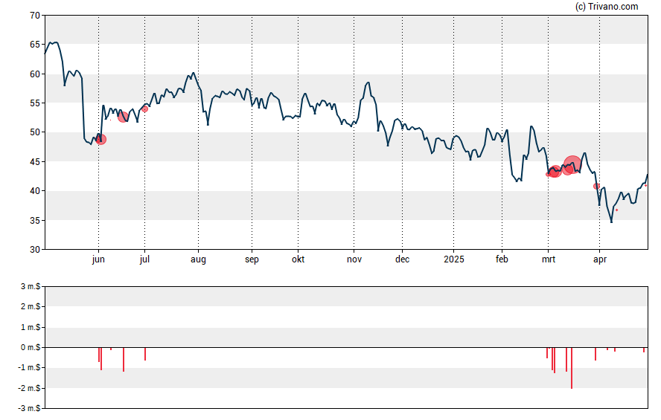Click the '-1 m.$' volume axis label

pos(29,368)
